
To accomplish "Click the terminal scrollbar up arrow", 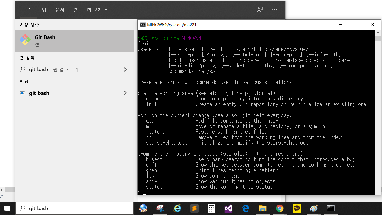I will 378,33.
